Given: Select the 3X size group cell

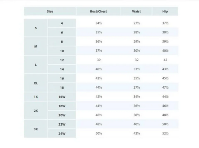Looking at the screenshot, I should point(36,129).
